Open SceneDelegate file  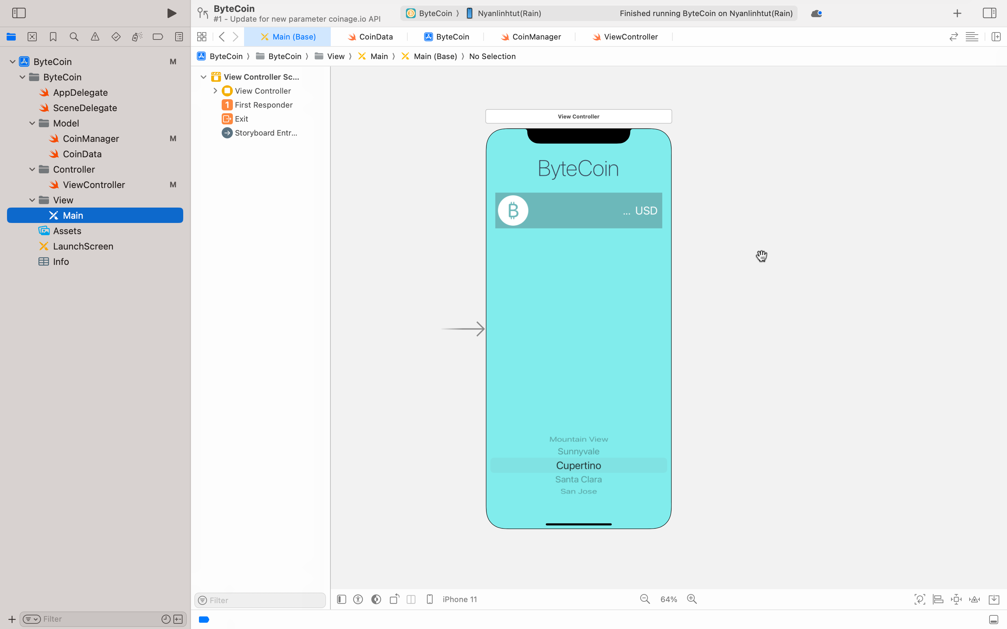pyautogui.click(x=85, y=108)
